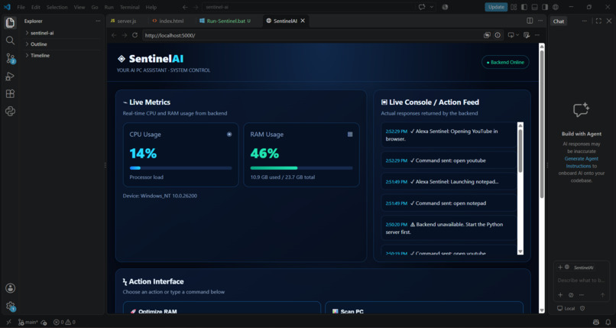616x328 pixels.
Task: Click the open in external browser icon
Action: click(487, 35)
